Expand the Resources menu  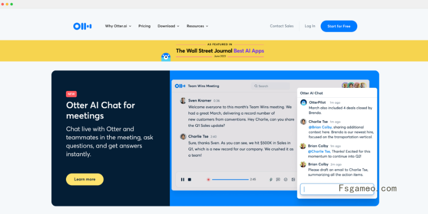[197, 26]
